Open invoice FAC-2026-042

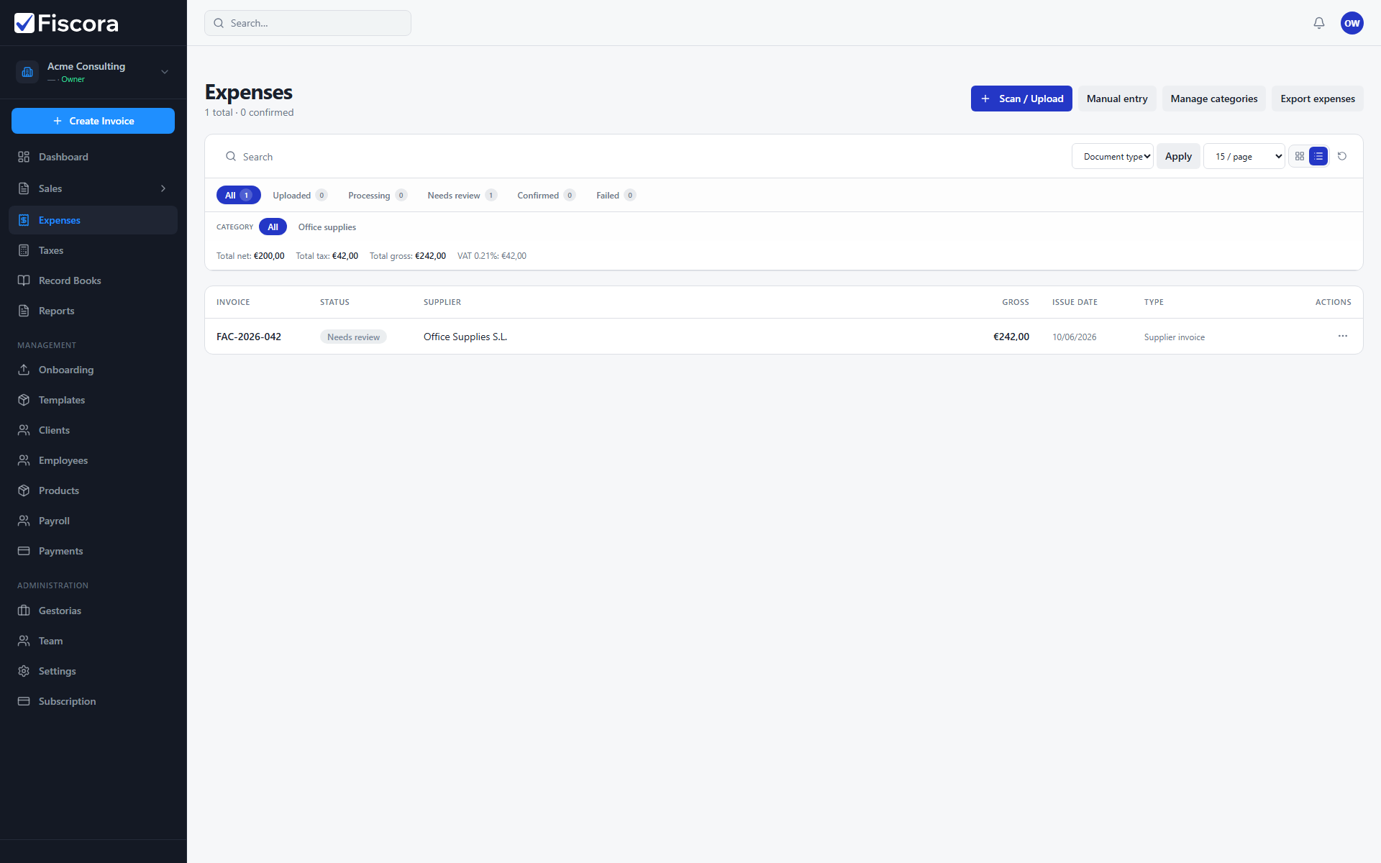pyautogui.click(x=249, y=337)
